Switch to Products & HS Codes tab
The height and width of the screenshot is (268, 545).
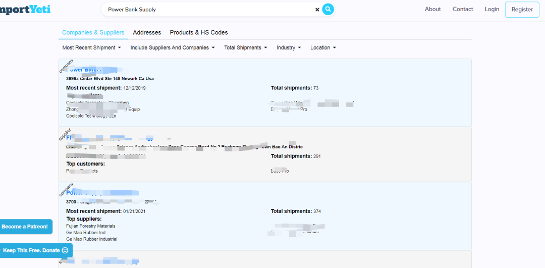click(199, 33)
